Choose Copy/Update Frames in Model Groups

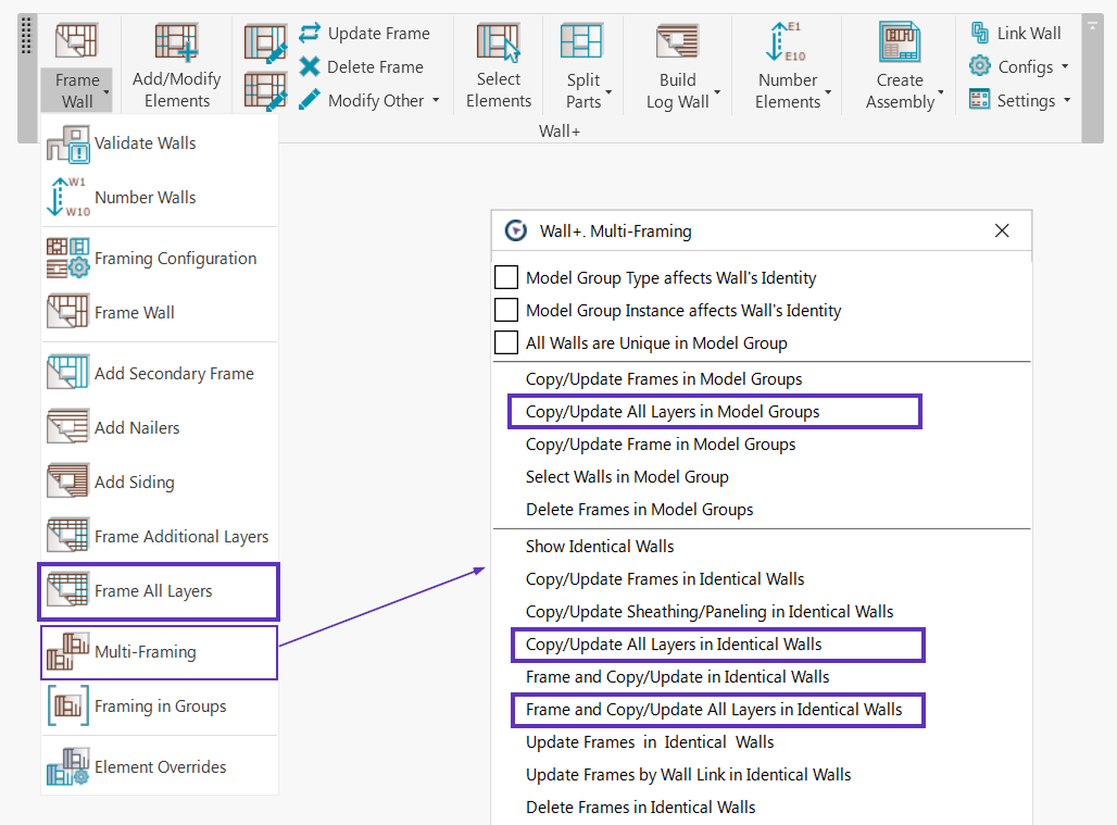pyautogui.click(x=664, y=379)
